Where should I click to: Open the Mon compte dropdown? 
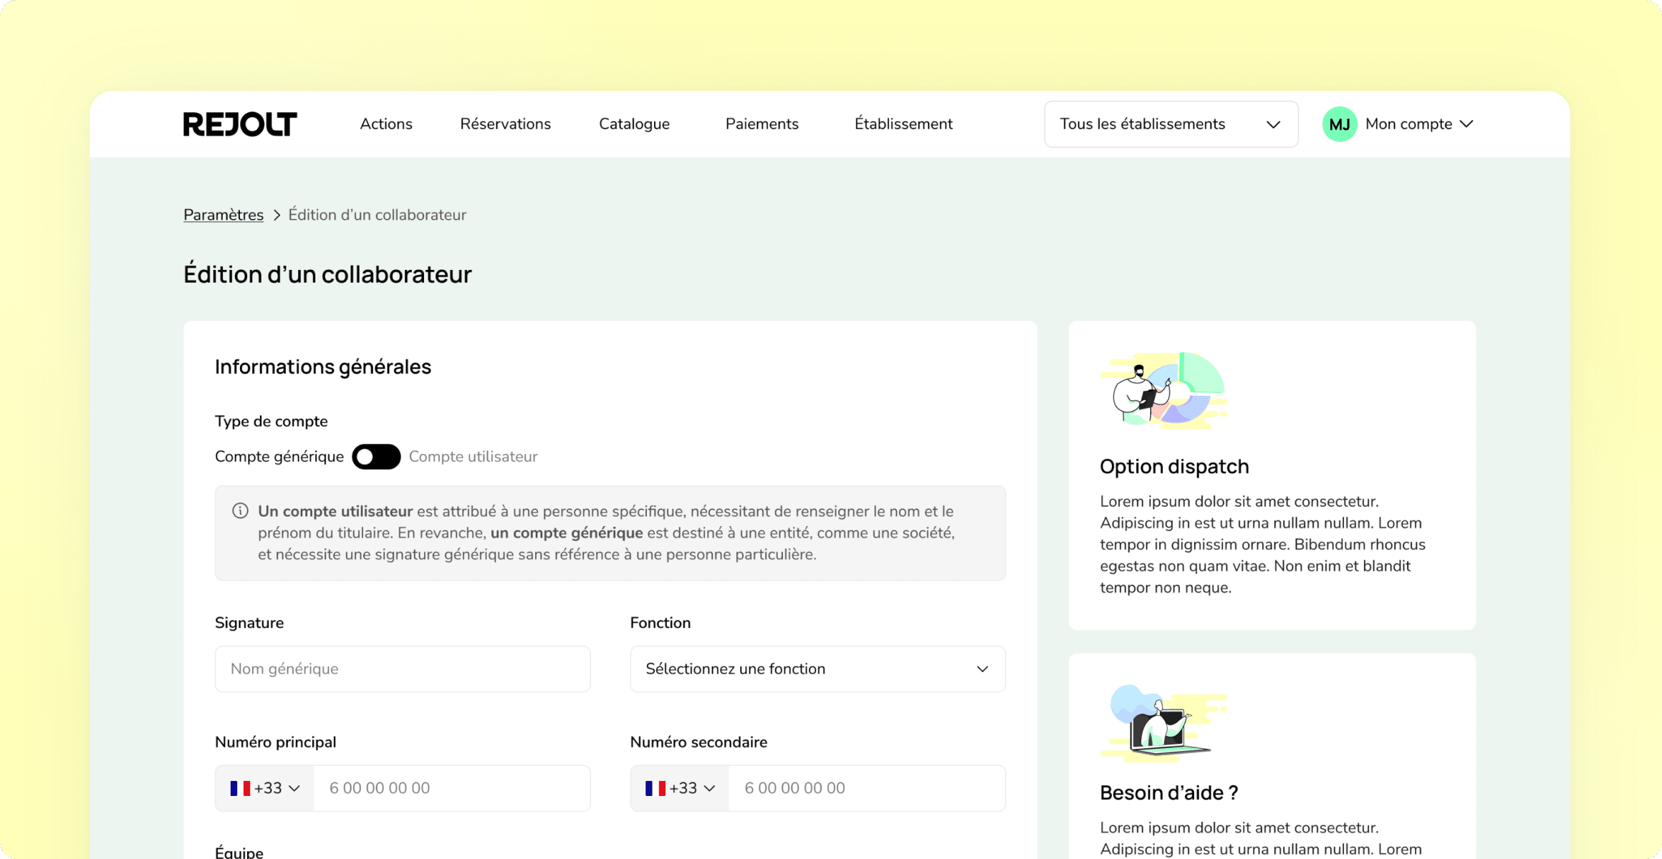(x=1419, y=124)
